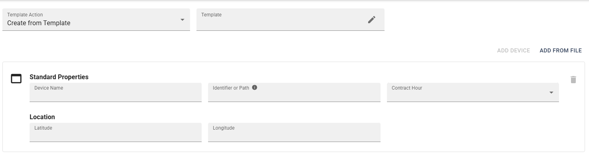Screen dimensions: 589x162
Task: Click the ADD DEVICE button
Action: [x=513, y=51]
